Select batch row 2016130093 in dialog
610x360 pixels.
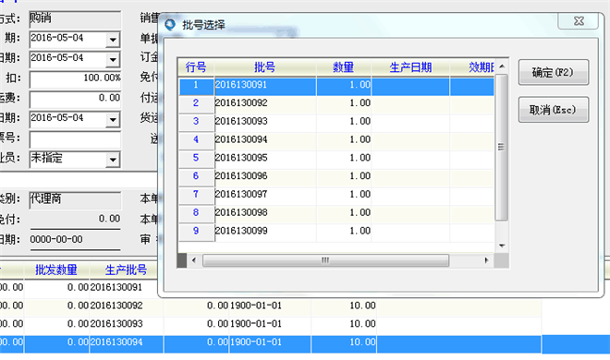tap(336, 123)
